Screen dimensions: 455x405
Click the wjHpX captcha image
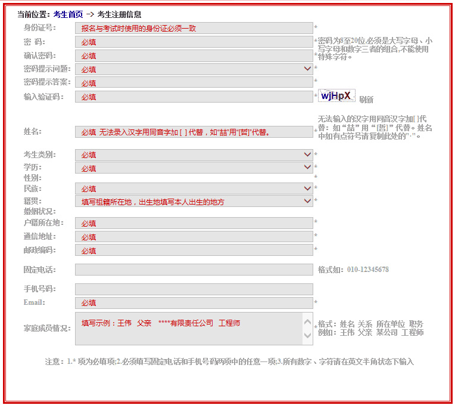pos(336,95)
